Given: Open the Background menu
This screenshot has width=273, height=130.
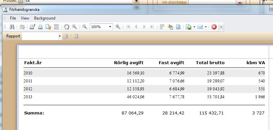Looking at the screenshot, I should point(45,18).
